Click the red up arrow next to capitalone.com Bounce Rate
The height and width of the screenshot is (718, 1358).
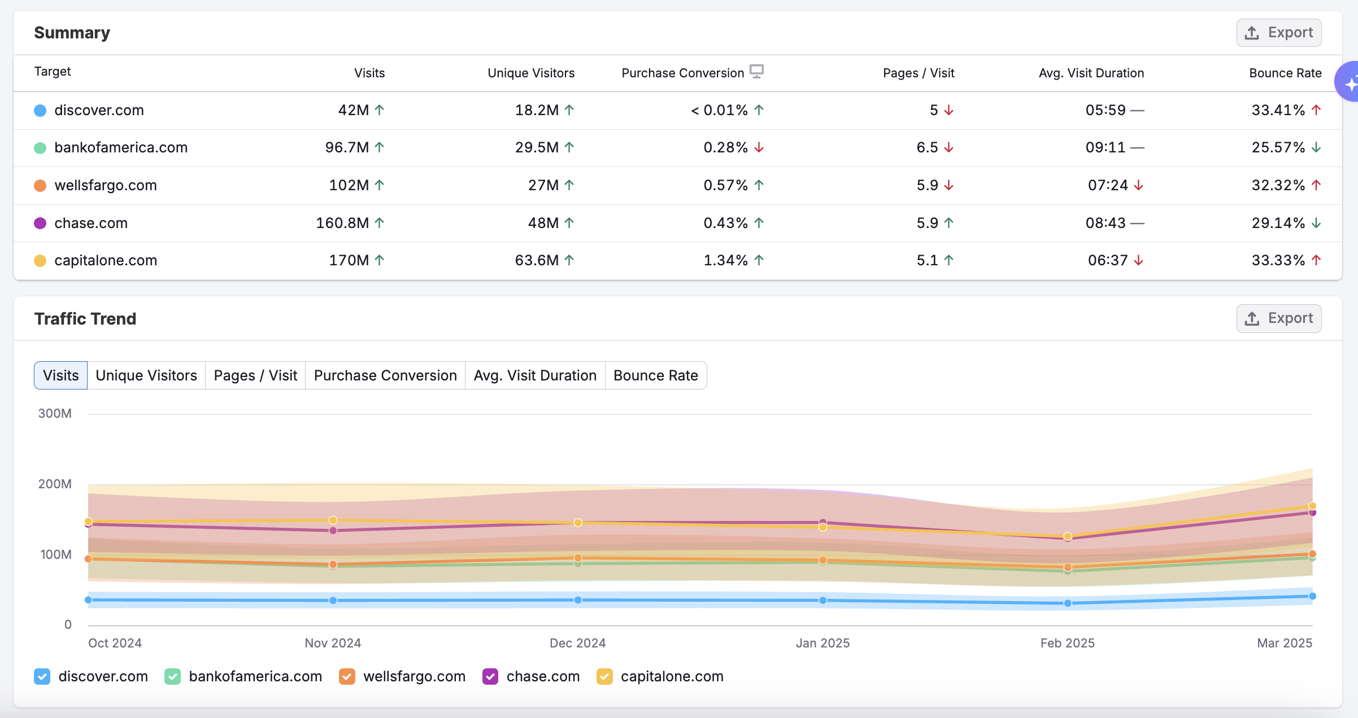pos(1316,260)
